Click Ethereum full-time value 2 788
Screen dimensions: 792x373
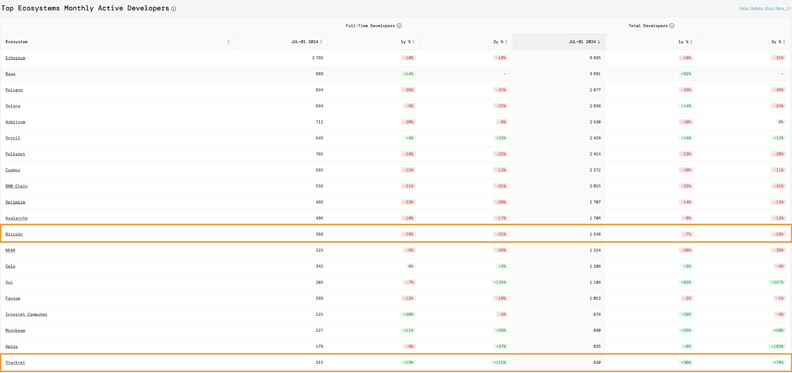[x=318, y=58]
